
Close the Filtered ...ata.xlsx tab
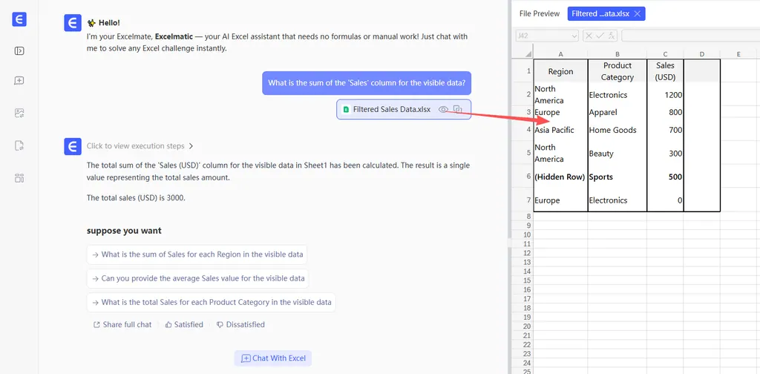click(x=637, y=13)
